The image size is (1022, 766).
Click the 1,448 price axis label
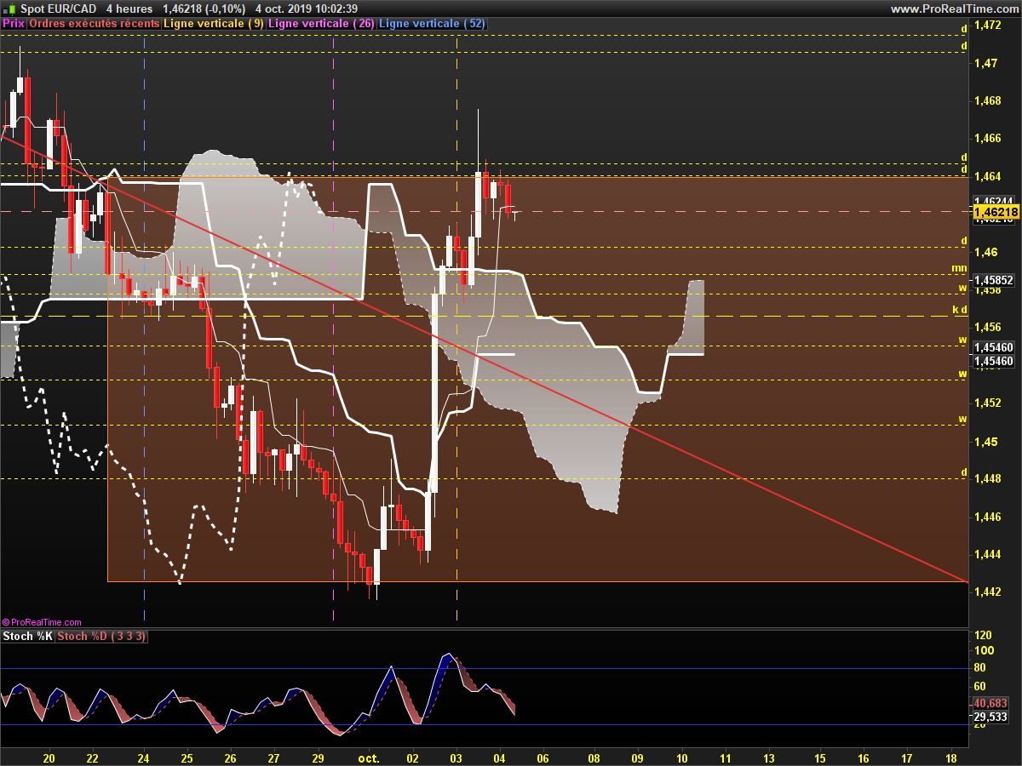click(988, 478)
